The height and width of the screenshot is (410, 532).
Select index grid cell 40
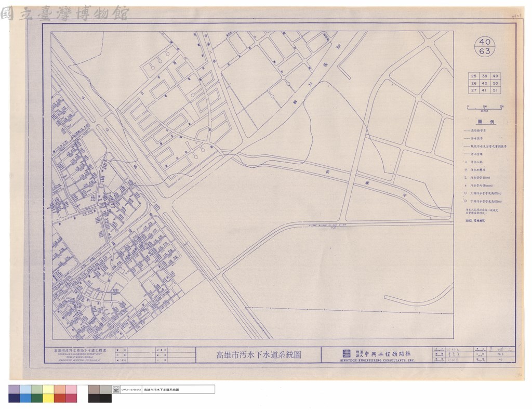pyautogui.click(x=485, y=83)
